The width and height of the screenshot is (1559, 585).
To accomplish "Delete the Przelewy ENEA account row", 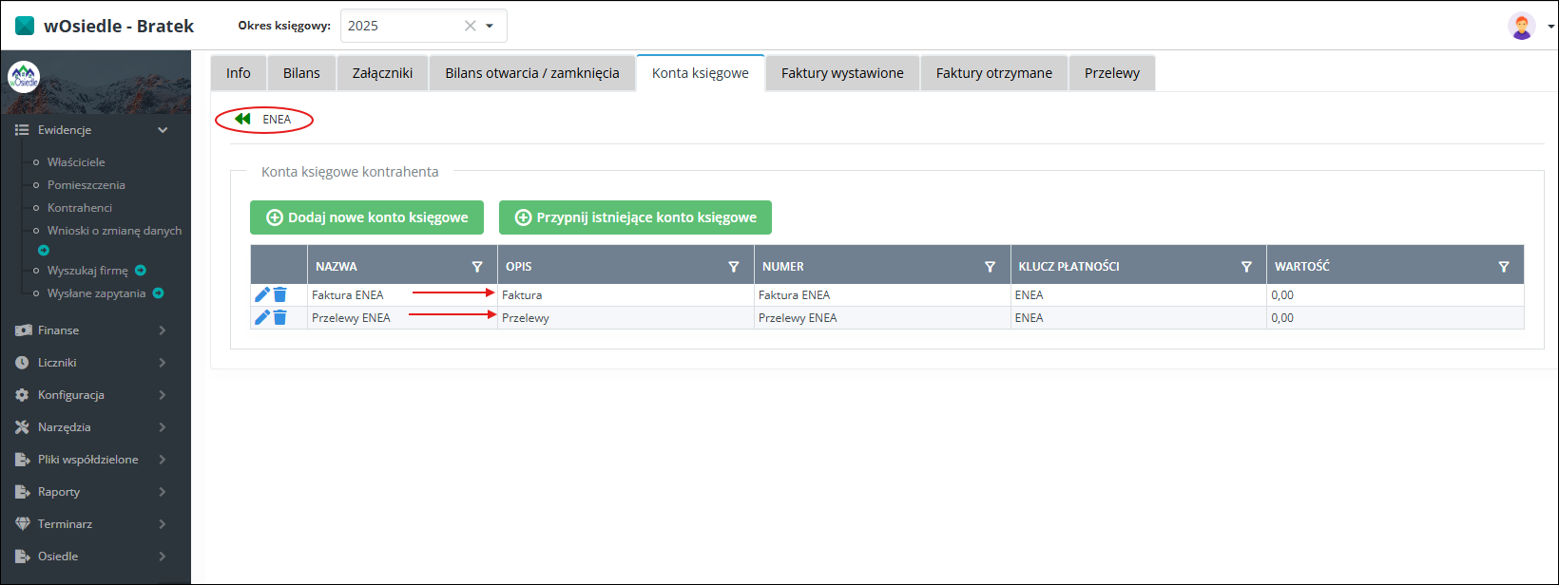I will (280, 317).
